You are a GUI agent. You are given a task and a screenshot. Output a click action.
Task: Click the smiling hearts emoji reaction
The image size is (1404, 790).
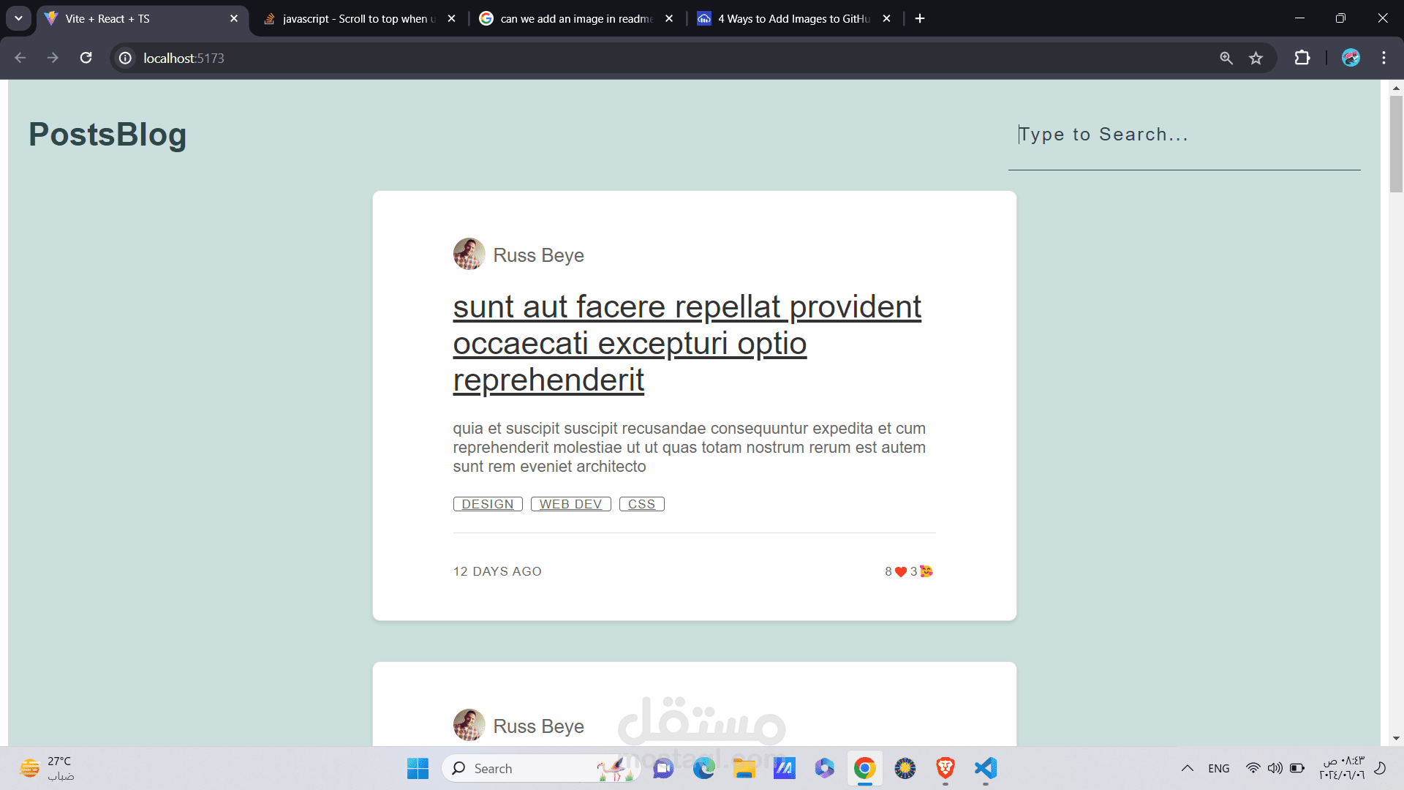[x=926, y=571]
